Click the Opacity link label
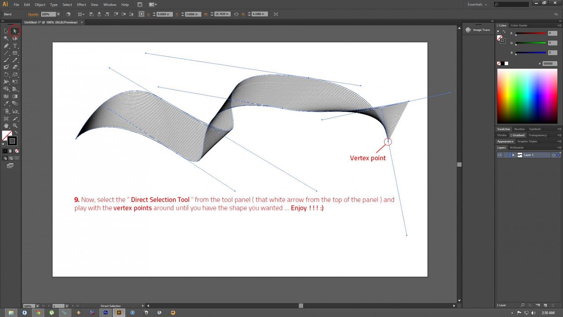Screen dimensions: 563x317 tap(33, 14)
